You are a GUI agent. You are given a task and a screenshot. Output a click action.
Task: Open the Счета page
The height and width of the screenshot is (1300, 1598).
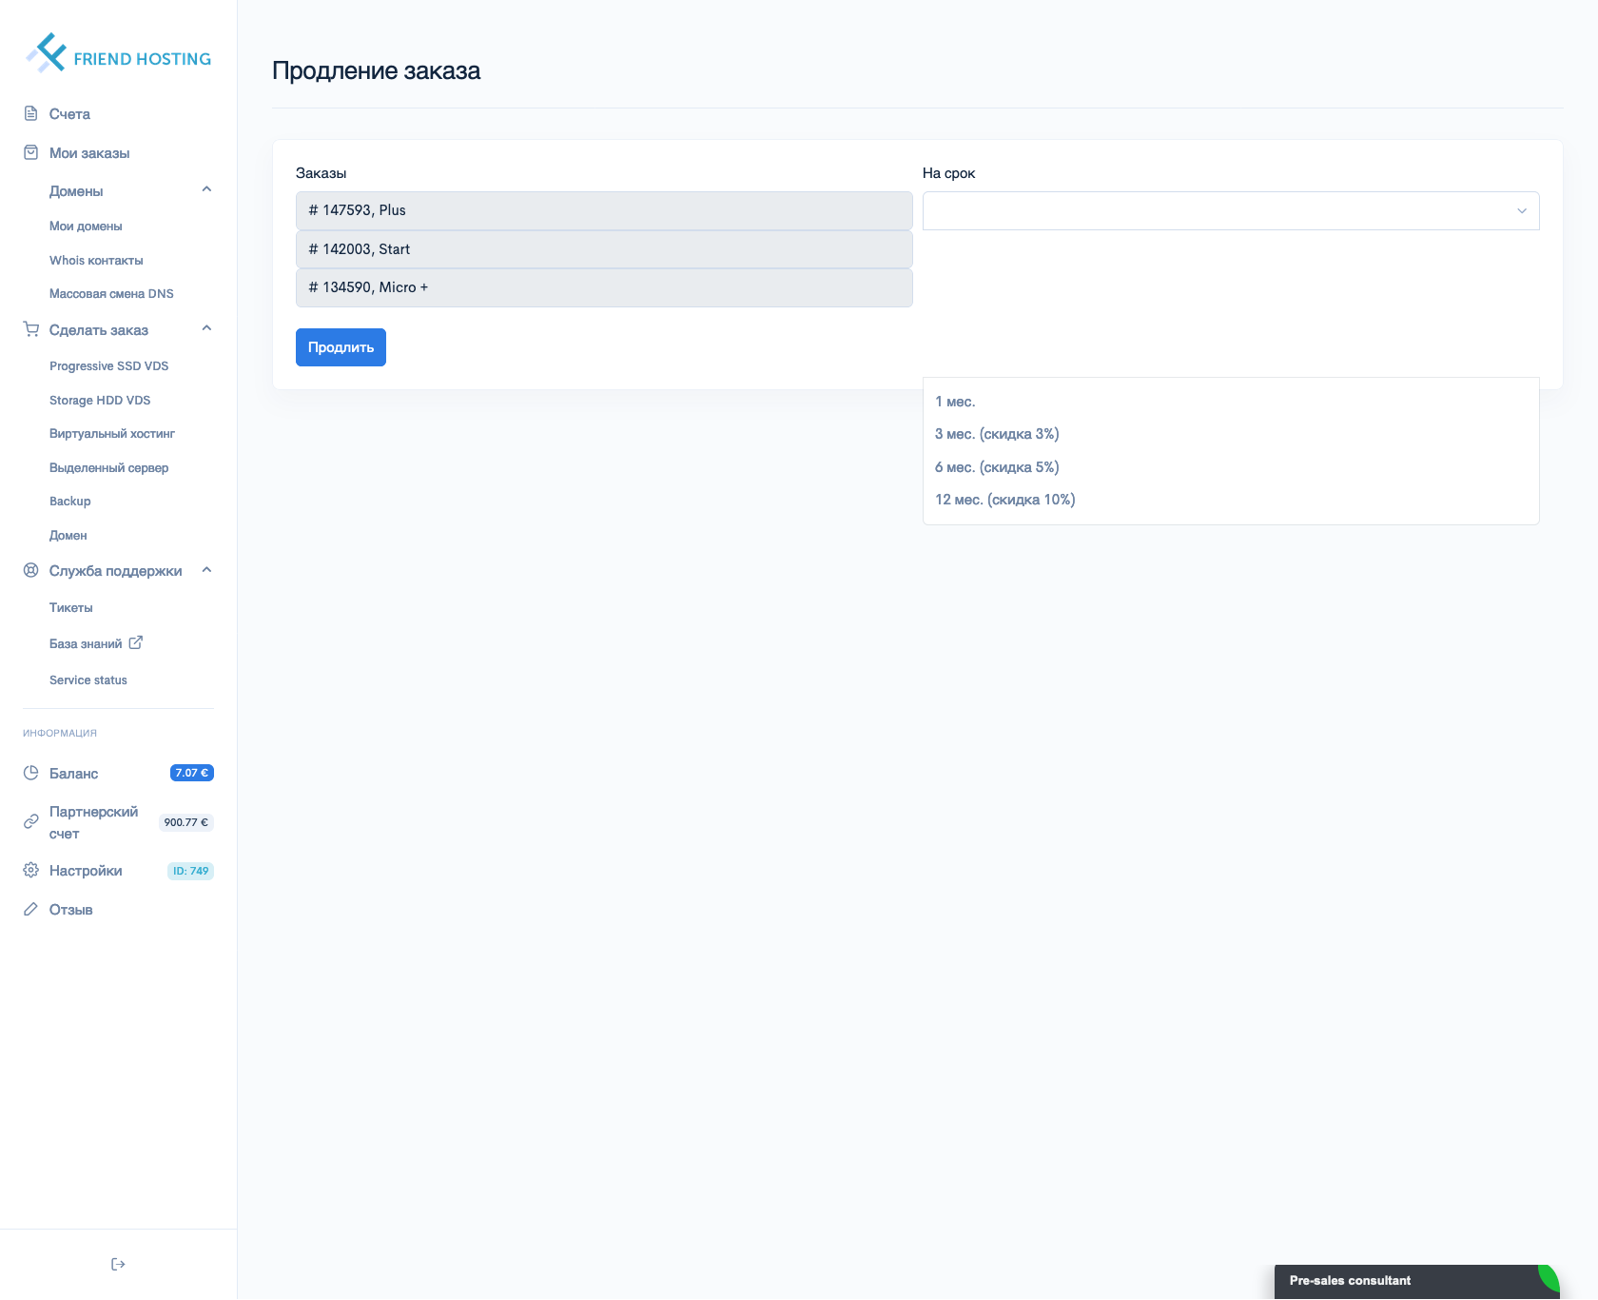coord(69,114)
